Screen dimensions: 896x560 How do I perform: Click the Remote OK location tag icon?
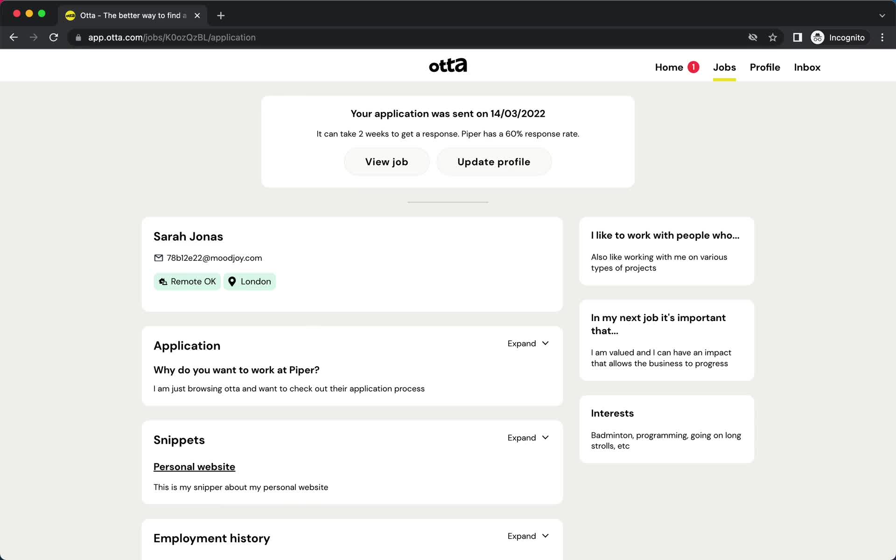coord(163,281)
